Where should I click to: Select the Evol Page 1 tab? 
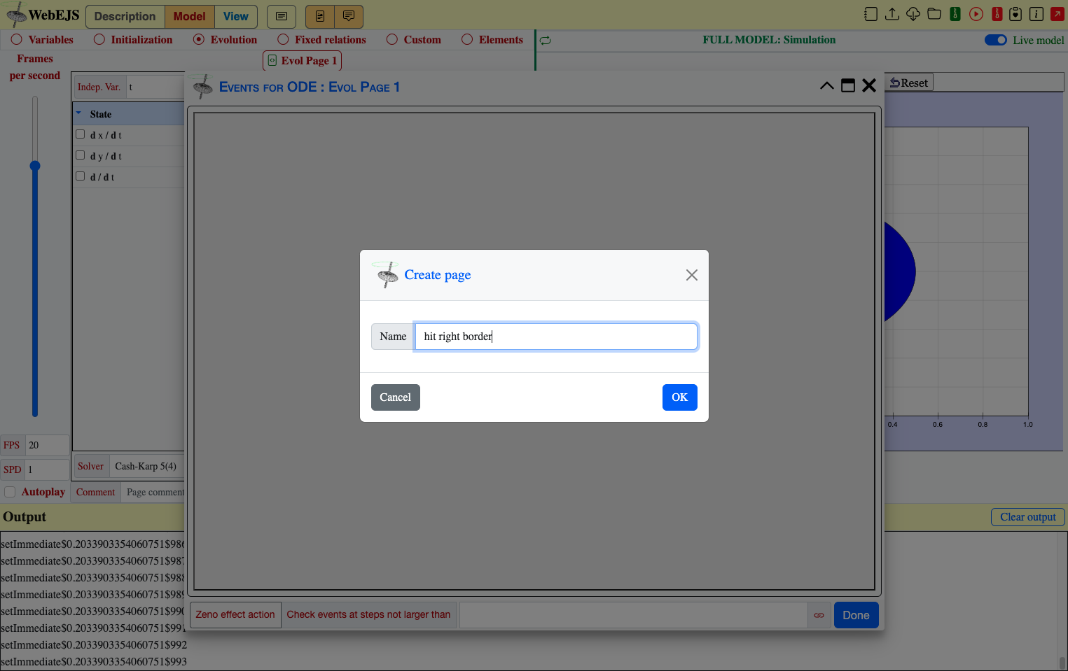[303, 61]
